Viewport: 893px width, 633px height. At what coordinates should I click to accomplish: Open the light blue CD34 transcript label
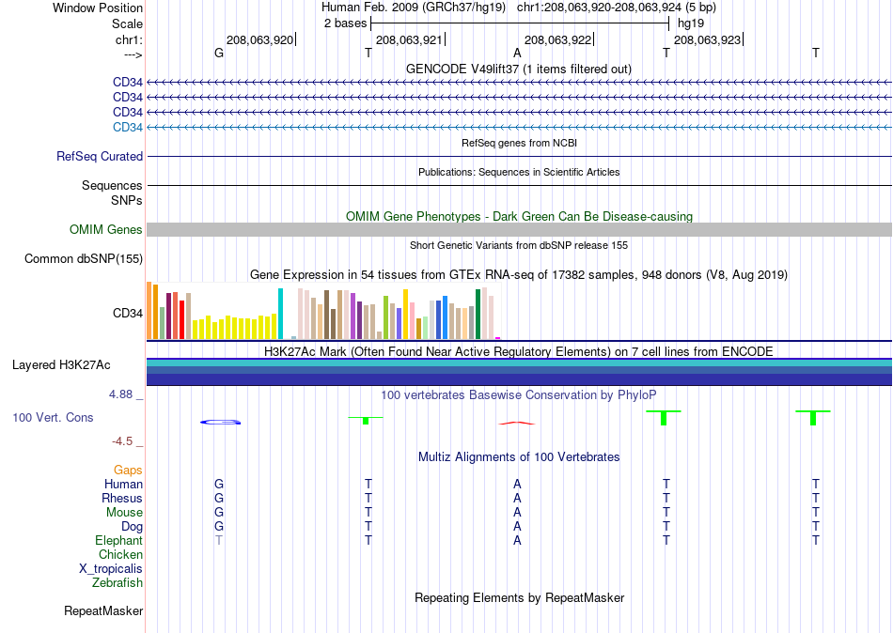[128, 127]
